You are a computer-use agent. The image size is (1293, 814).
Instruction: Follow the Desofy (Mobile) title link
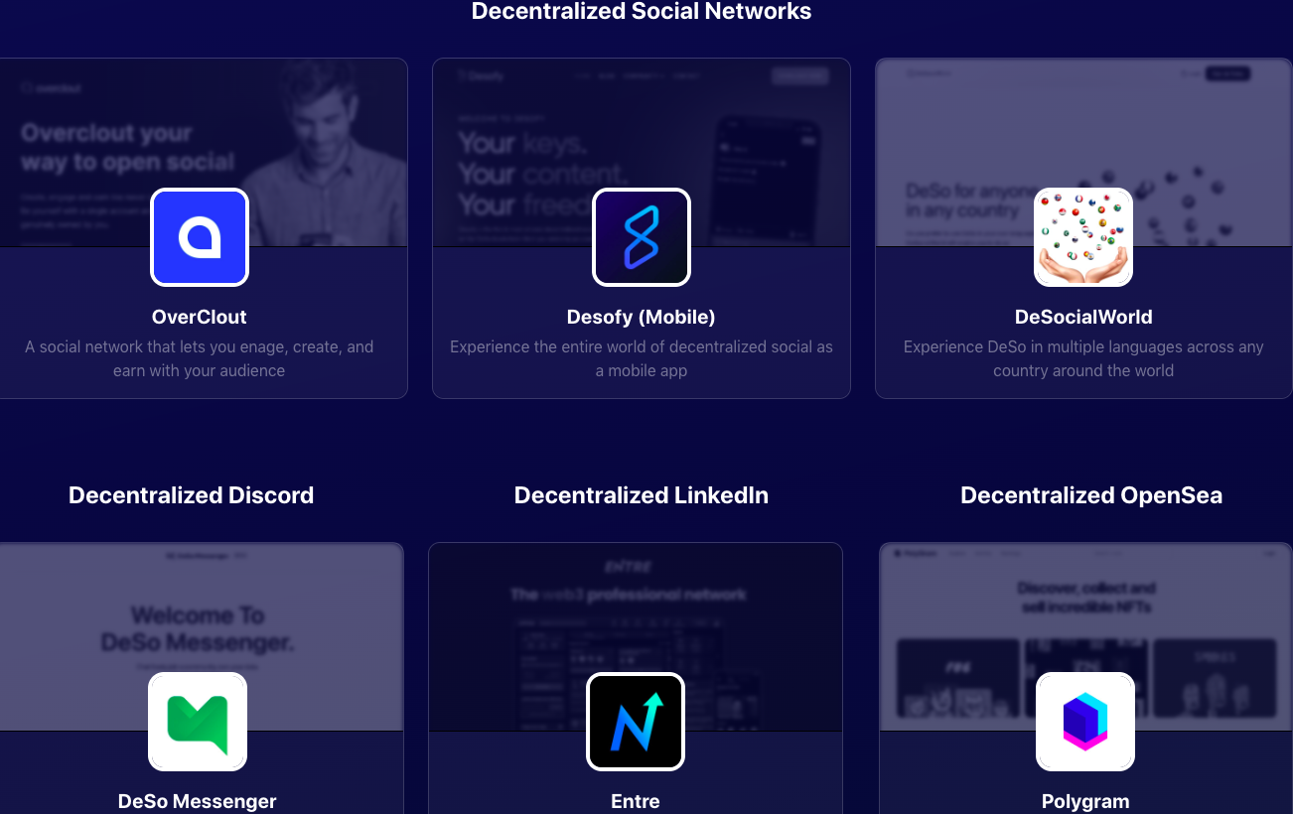coord(642,317)
